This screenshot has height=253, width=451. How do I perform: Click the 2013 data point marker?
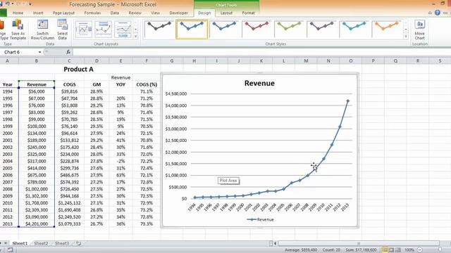point(347,101)
